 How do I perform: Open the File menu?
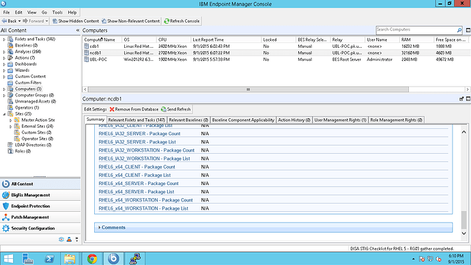[x=6, y=12]
